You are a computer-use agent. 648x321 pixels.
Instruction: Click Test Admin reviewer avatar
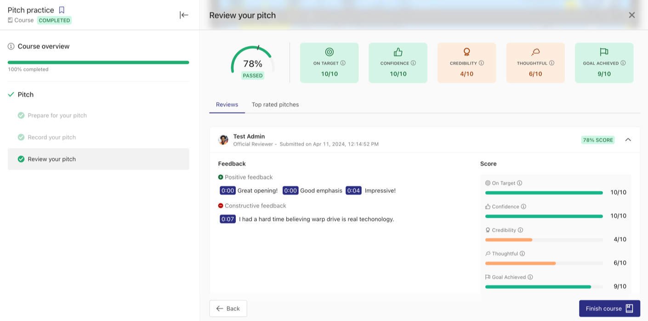(223, 140)
